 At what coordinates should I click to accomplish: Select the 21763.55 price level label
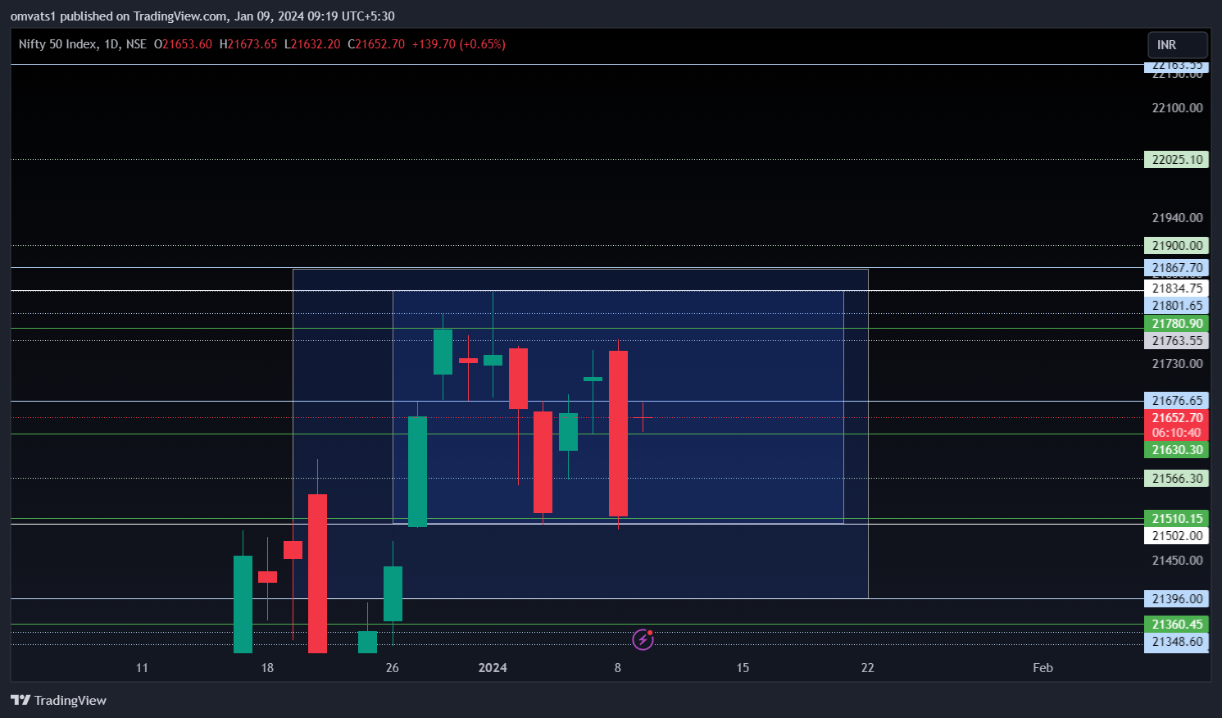click(1176, 341)
